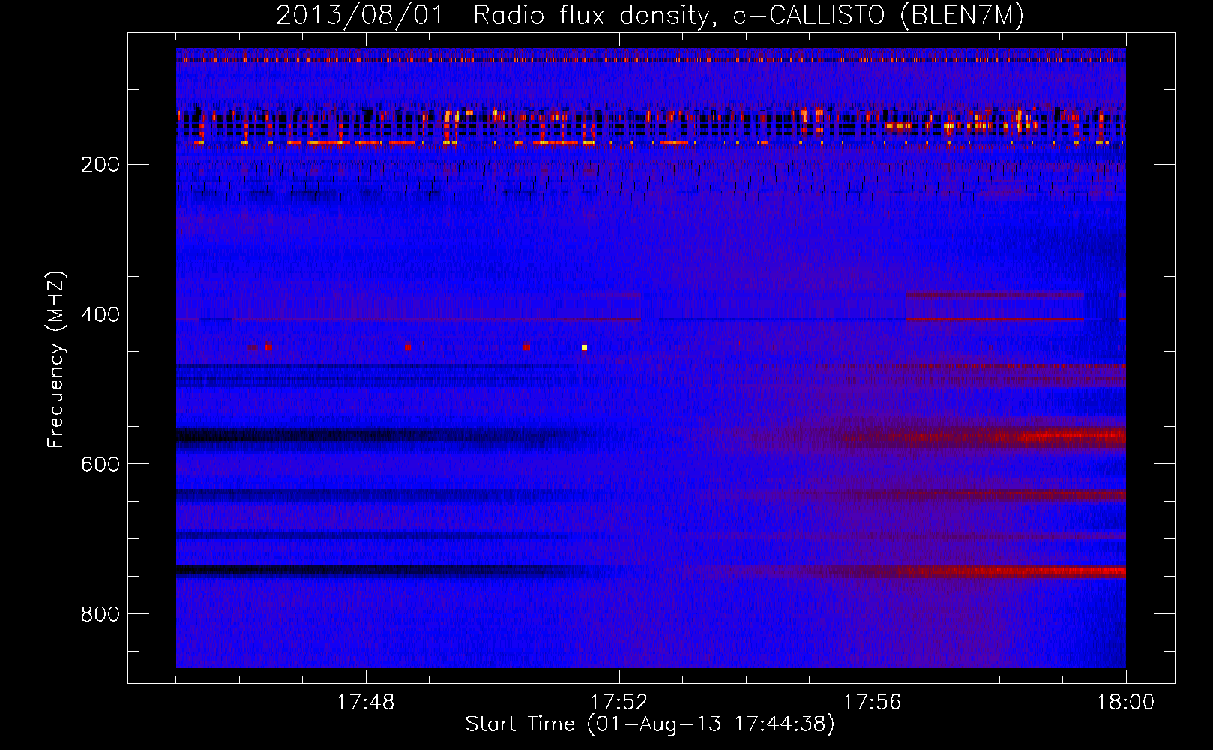1213x750 pixels.
Task: Click the Frequency (MHZ) axis label
Action: (56, 359)
